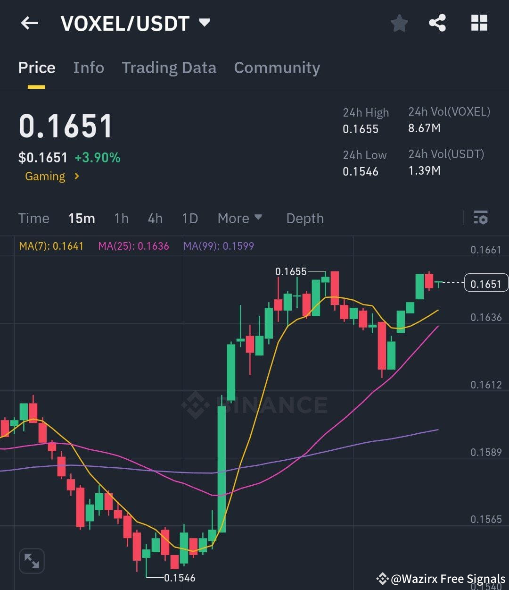Open the Gaming category link
The width and height of the screenshot is (509, 590).
coord(45,176)
